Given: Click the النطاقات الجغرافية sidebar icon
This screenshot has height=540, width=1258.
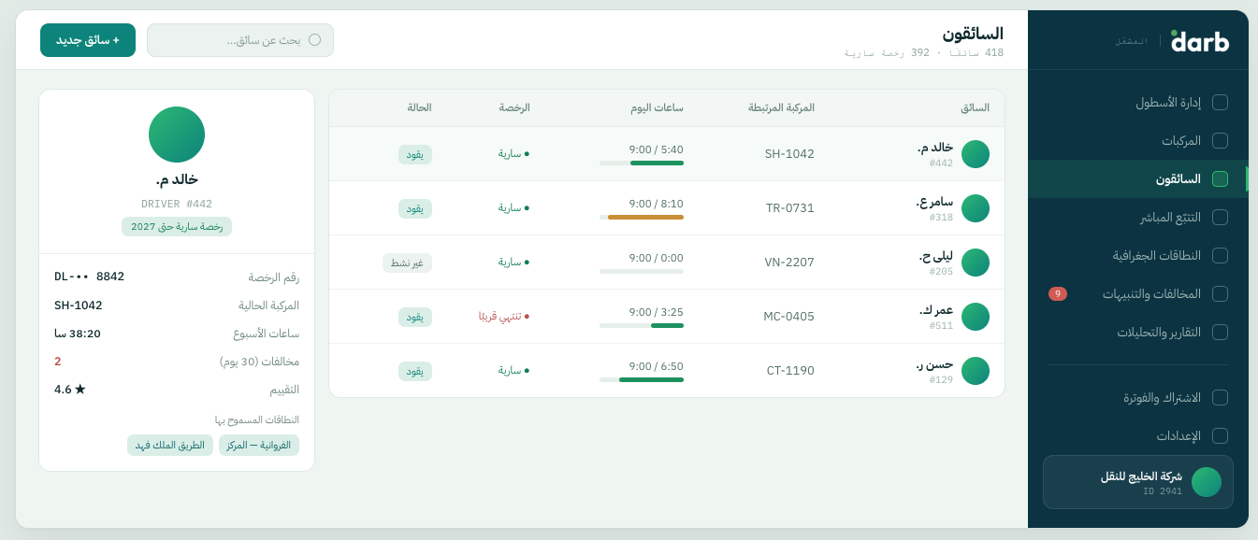Looking at the screenshot, I should pos(1220,256).
